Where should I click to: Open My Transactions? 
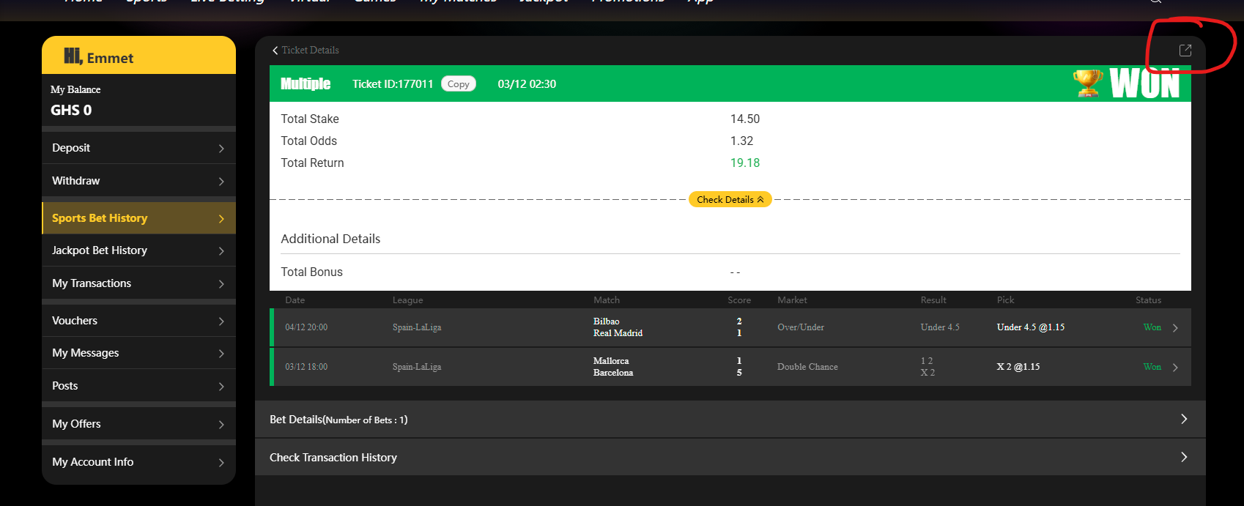pos(92,283)
